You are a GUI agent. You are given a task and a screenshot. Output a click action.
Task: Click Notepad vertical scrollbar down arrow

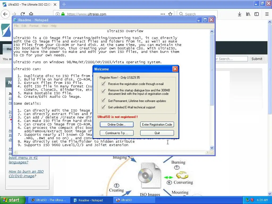pyautogui.click(x=212, y=148)
